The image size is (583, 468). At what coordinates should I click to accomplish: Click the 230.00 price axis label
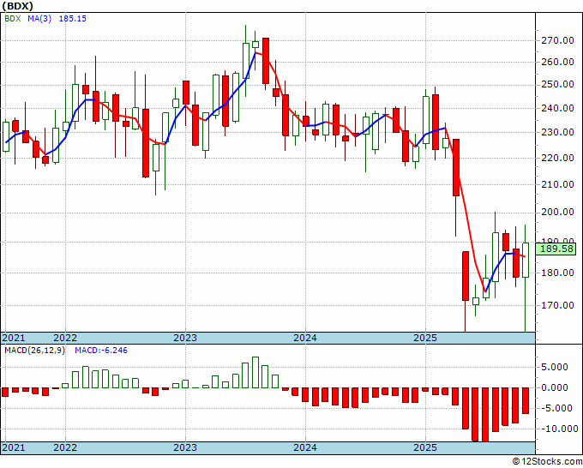tap(558, 132)
